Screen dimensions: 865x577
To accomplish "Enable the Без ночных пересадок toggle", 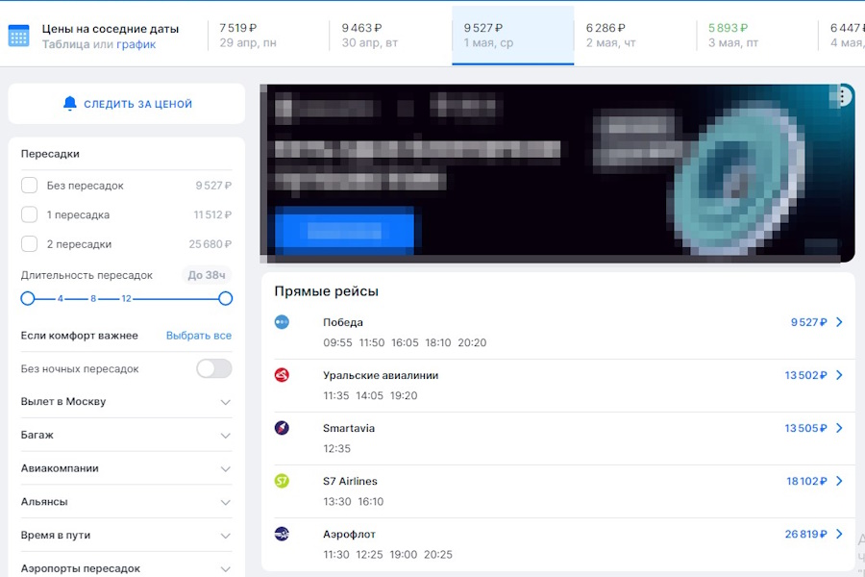I will [213, 368].
